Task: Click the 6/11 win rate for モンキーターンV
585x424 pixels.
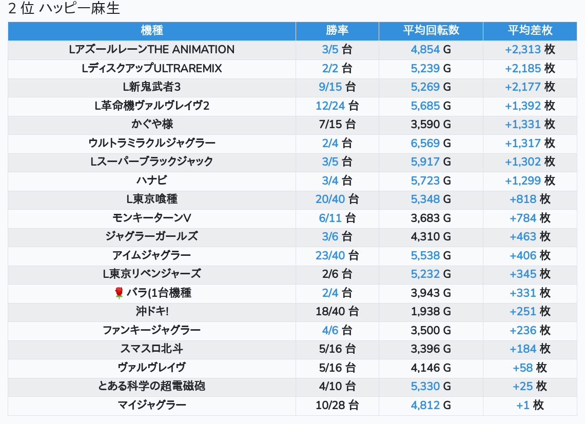Action: pyautogui.click(x=330, y=218)
